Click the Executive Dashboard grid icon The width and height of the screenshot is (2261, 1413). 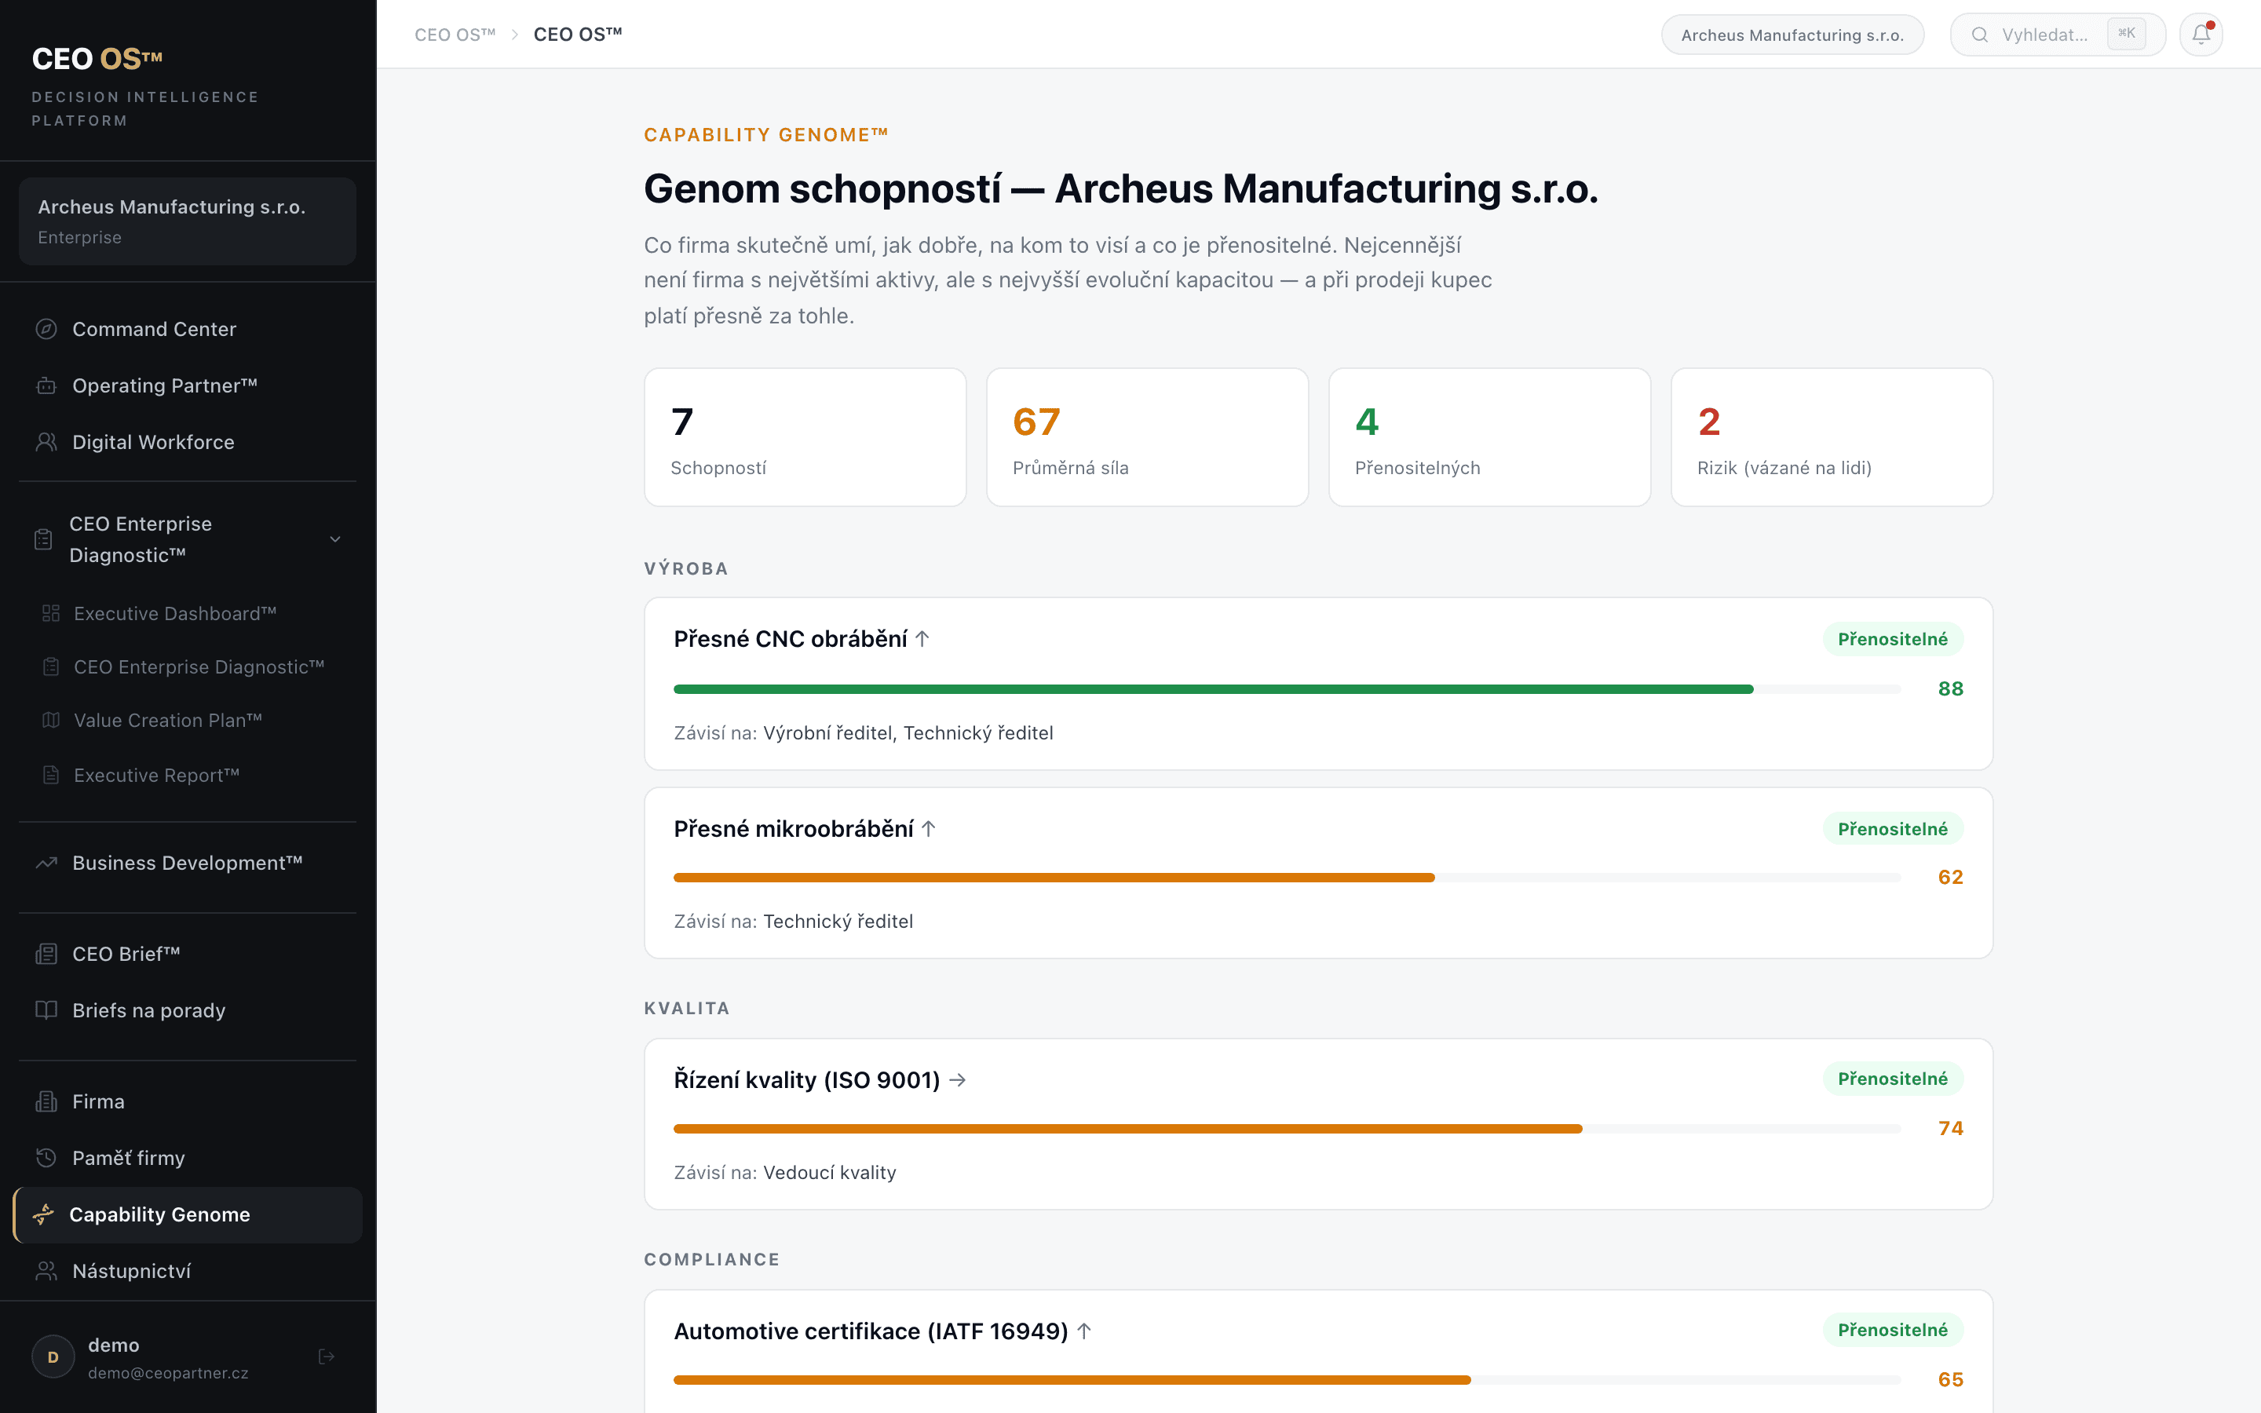(x=51, y=613)
